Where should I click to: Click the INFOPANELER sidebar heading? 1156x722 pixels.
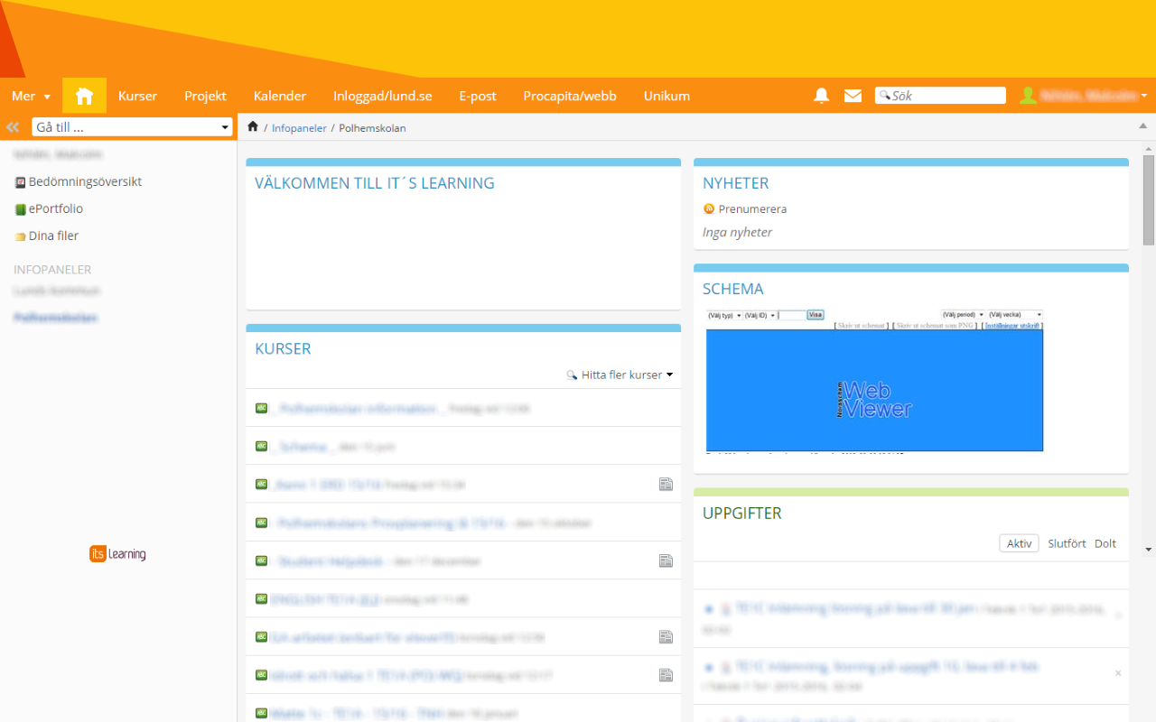pos(52,270)
